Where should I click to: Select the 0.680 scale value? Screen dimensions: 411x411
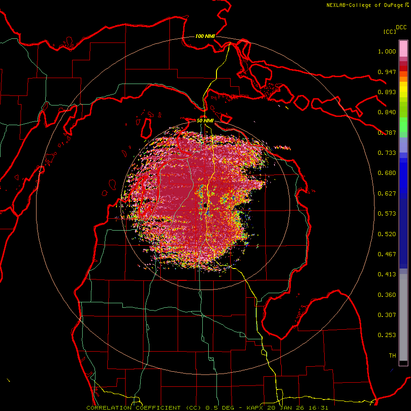[x=387, y=173]
